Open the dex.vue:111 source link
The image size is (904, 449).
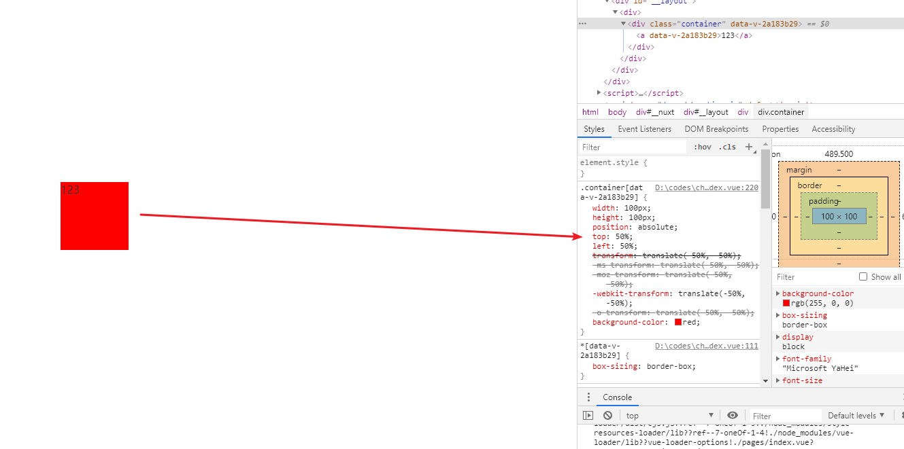[x=706, y=346]
